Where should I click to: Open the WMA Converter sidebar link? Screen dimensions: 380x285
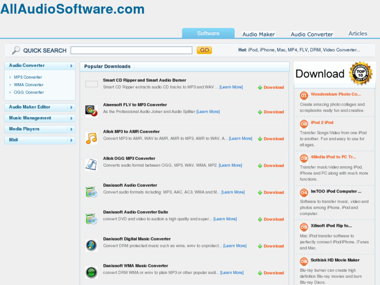[x=29, y=85]
